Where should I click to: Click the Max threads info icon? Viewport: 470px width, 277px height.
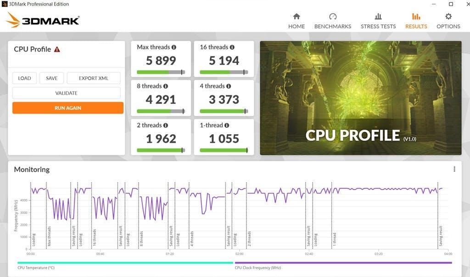[x=174, y=47]
